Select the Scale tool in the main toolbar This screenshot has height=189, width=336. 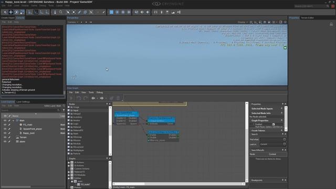[x=22, y=12]
